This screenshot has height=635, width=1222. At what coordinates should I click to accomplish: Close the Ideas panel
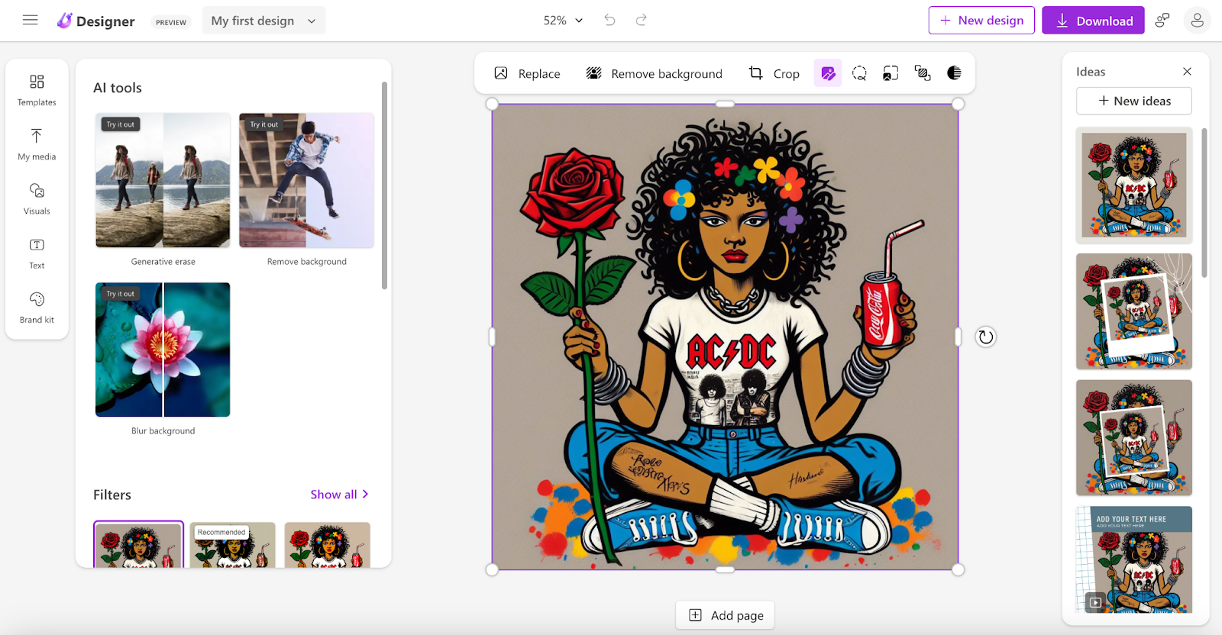(1187, 71)
